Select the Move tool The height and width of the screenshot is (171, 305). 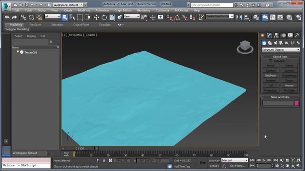pos(96,17)
